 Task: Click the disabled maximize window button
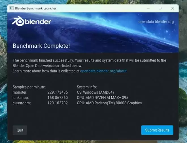(160, 8)
